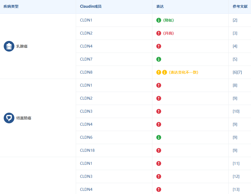Screen dimensions: 251x194
Task: Select the 表达 column header
Action: click(160, 6)
